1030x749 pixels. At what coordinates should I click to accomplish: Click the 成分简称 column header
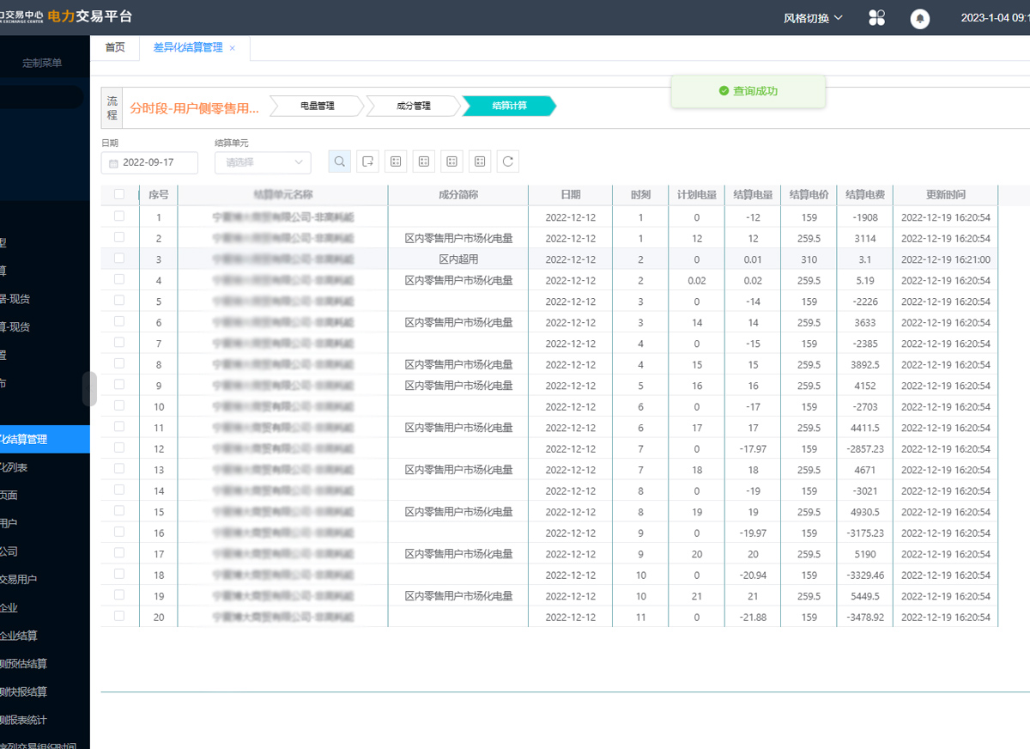point(458,195)
